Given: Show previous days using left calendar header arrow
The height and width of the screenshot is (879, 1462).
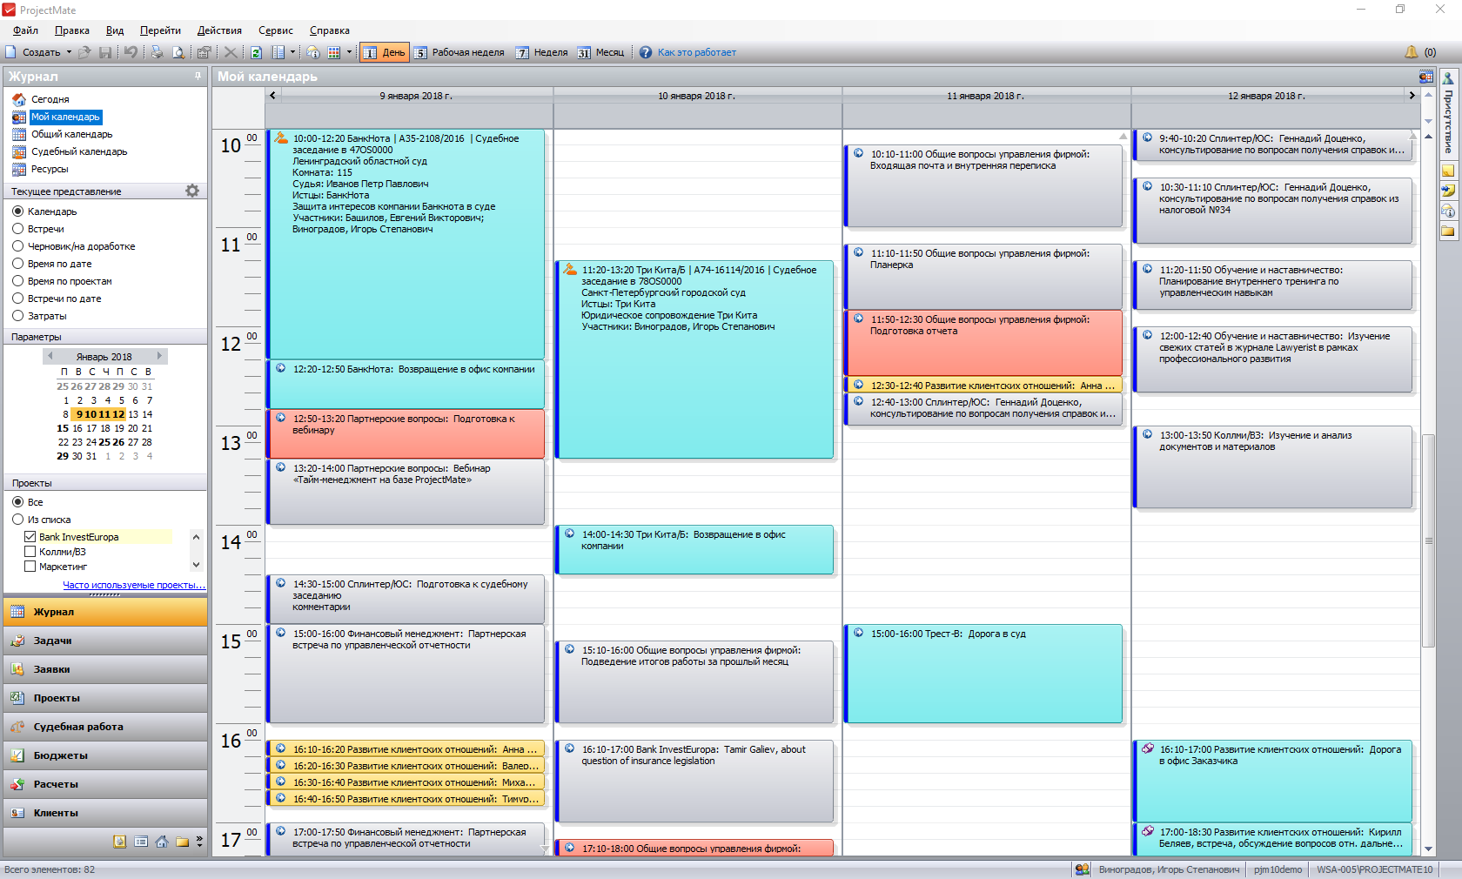Looking at the screenshot, I should click(272, 96).
